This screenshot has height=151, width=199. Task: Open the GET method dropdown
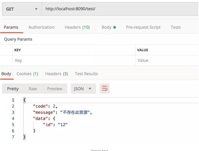pyautogui.click(x=22, y=9)
